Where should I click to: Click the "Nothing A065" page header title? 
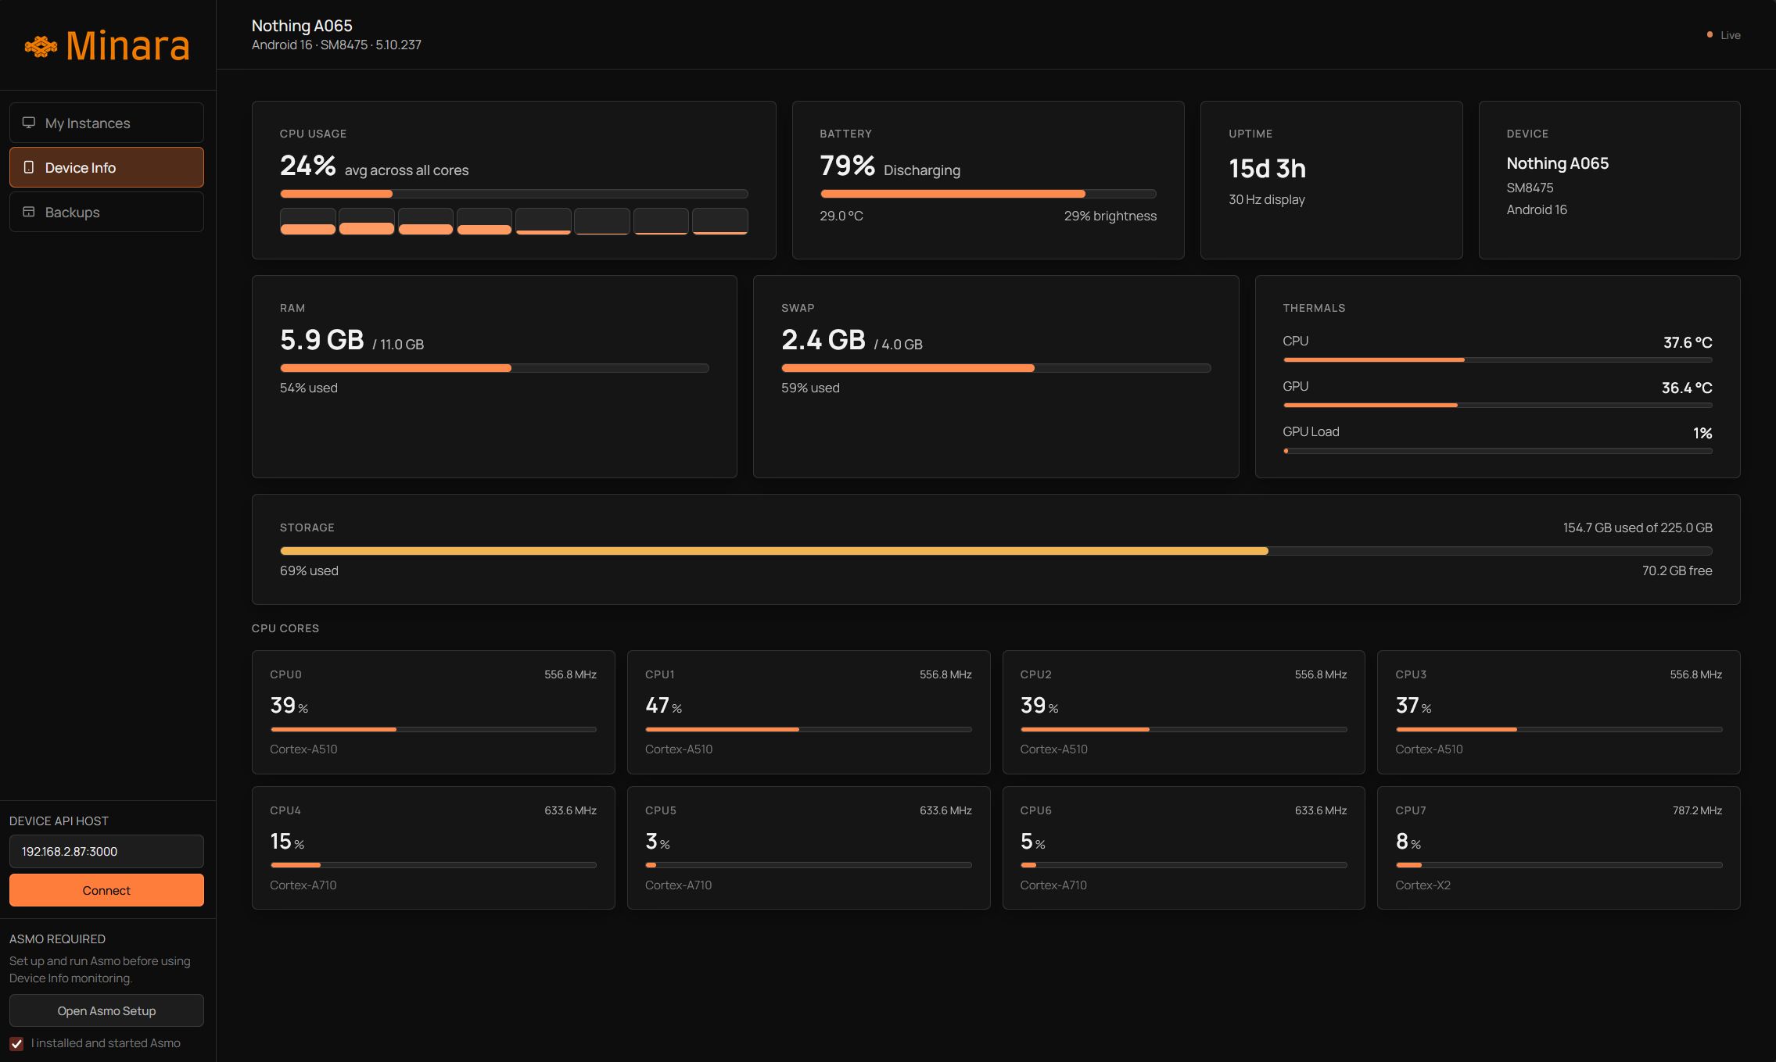point(302,26)
